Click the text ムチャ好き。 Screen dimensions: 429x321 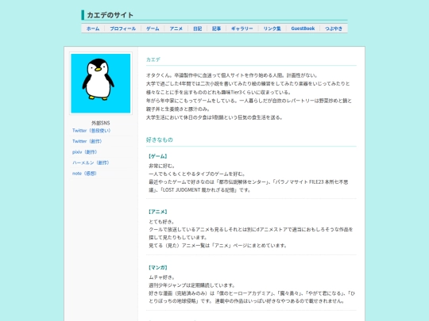pos(162,277)
